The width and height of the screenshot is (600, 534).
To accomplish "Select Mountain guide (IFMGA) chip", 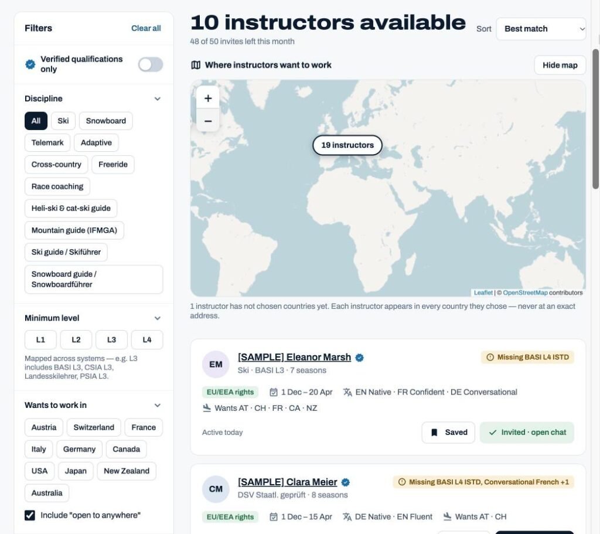I will click(x=74, y=230).
